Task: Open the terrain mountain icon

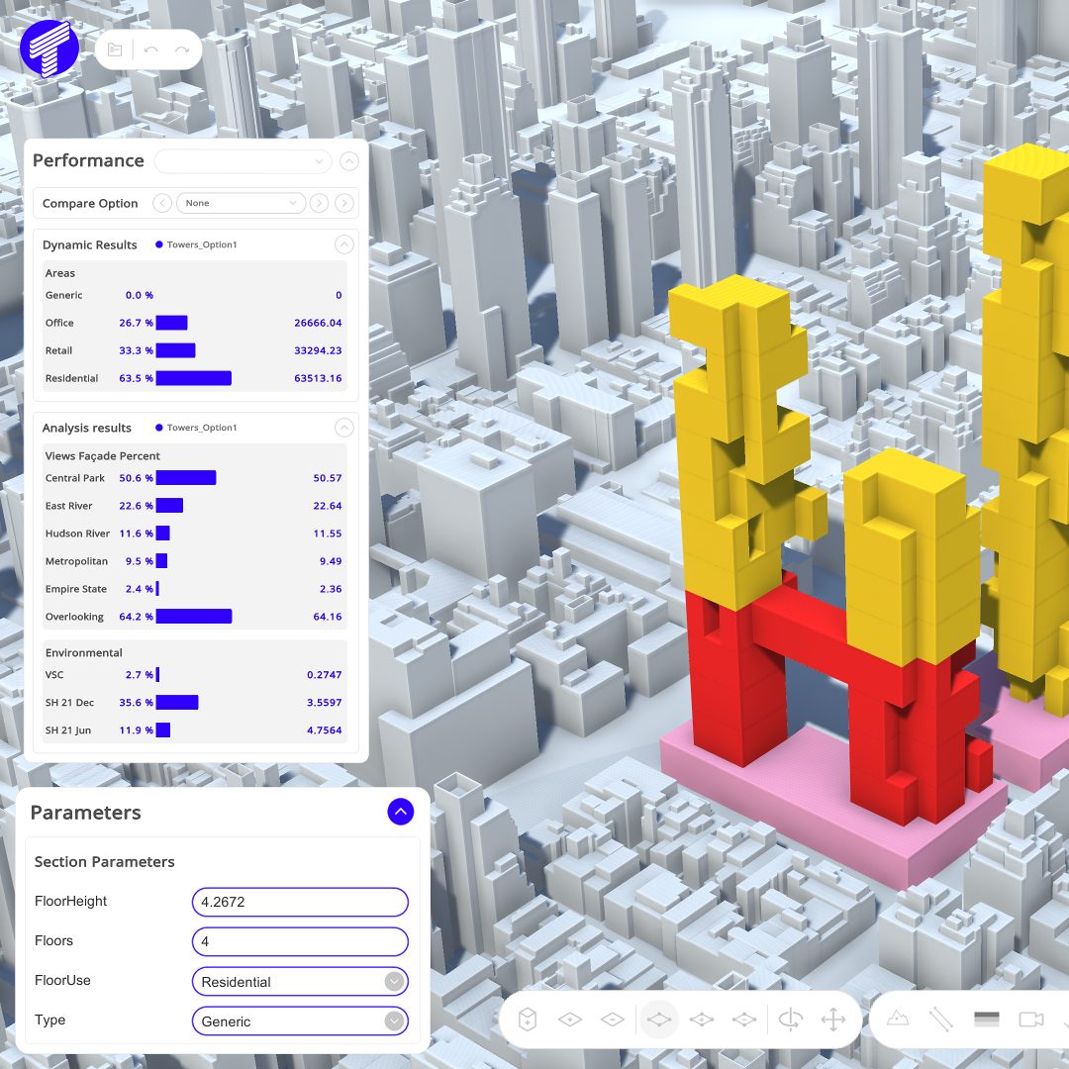Action: coord(898,1018)
